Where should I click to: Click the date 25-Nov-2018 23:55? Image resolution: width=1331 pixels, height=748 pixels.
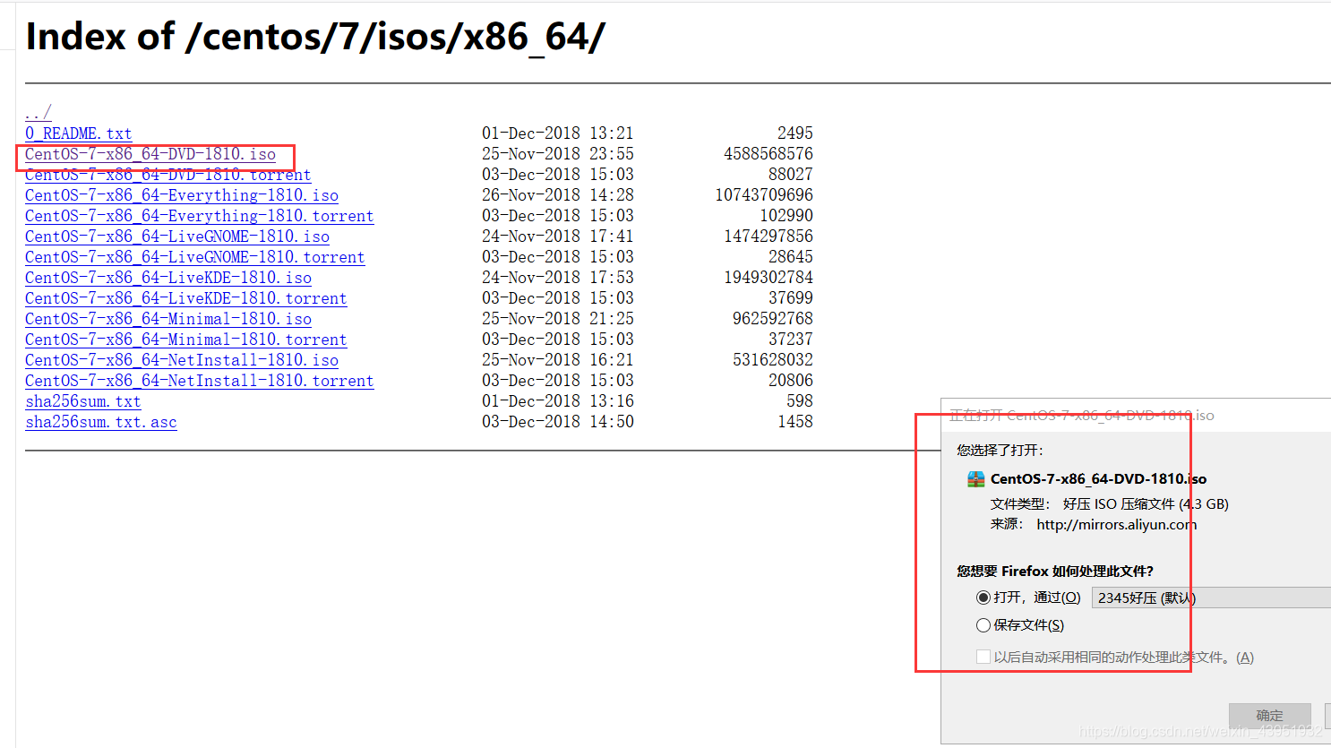click(x=558, y=154)
